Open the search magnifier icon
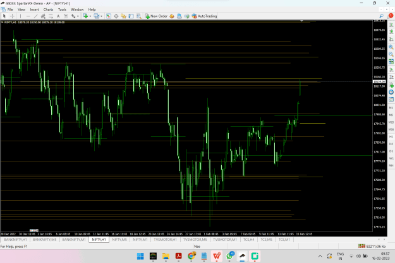This screenshot has height=263, width=395. point(381,16)
